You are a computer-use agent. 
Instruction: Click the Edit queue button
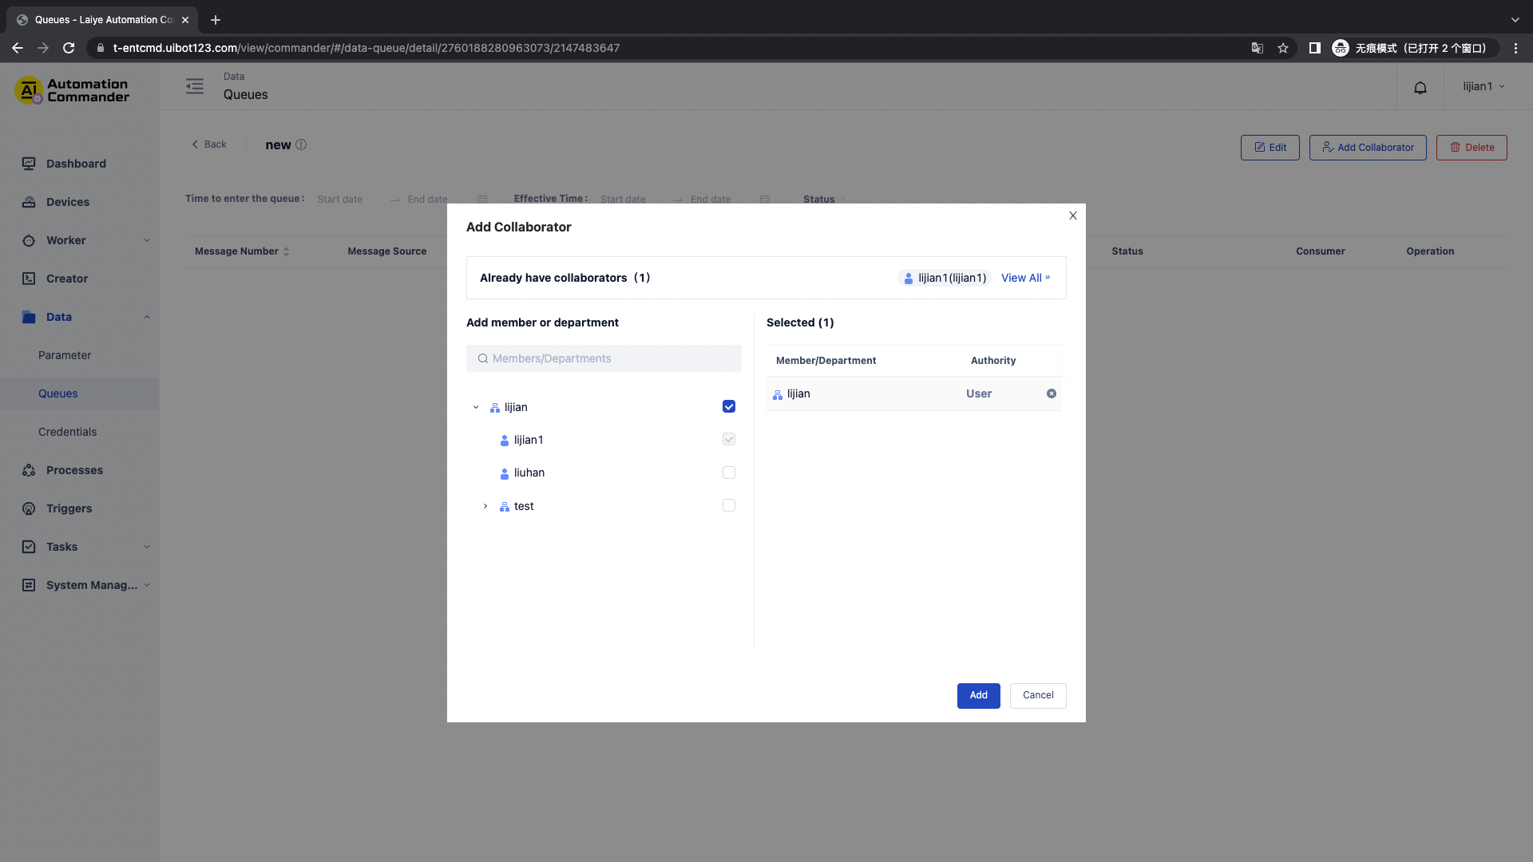pos(1270,148)
